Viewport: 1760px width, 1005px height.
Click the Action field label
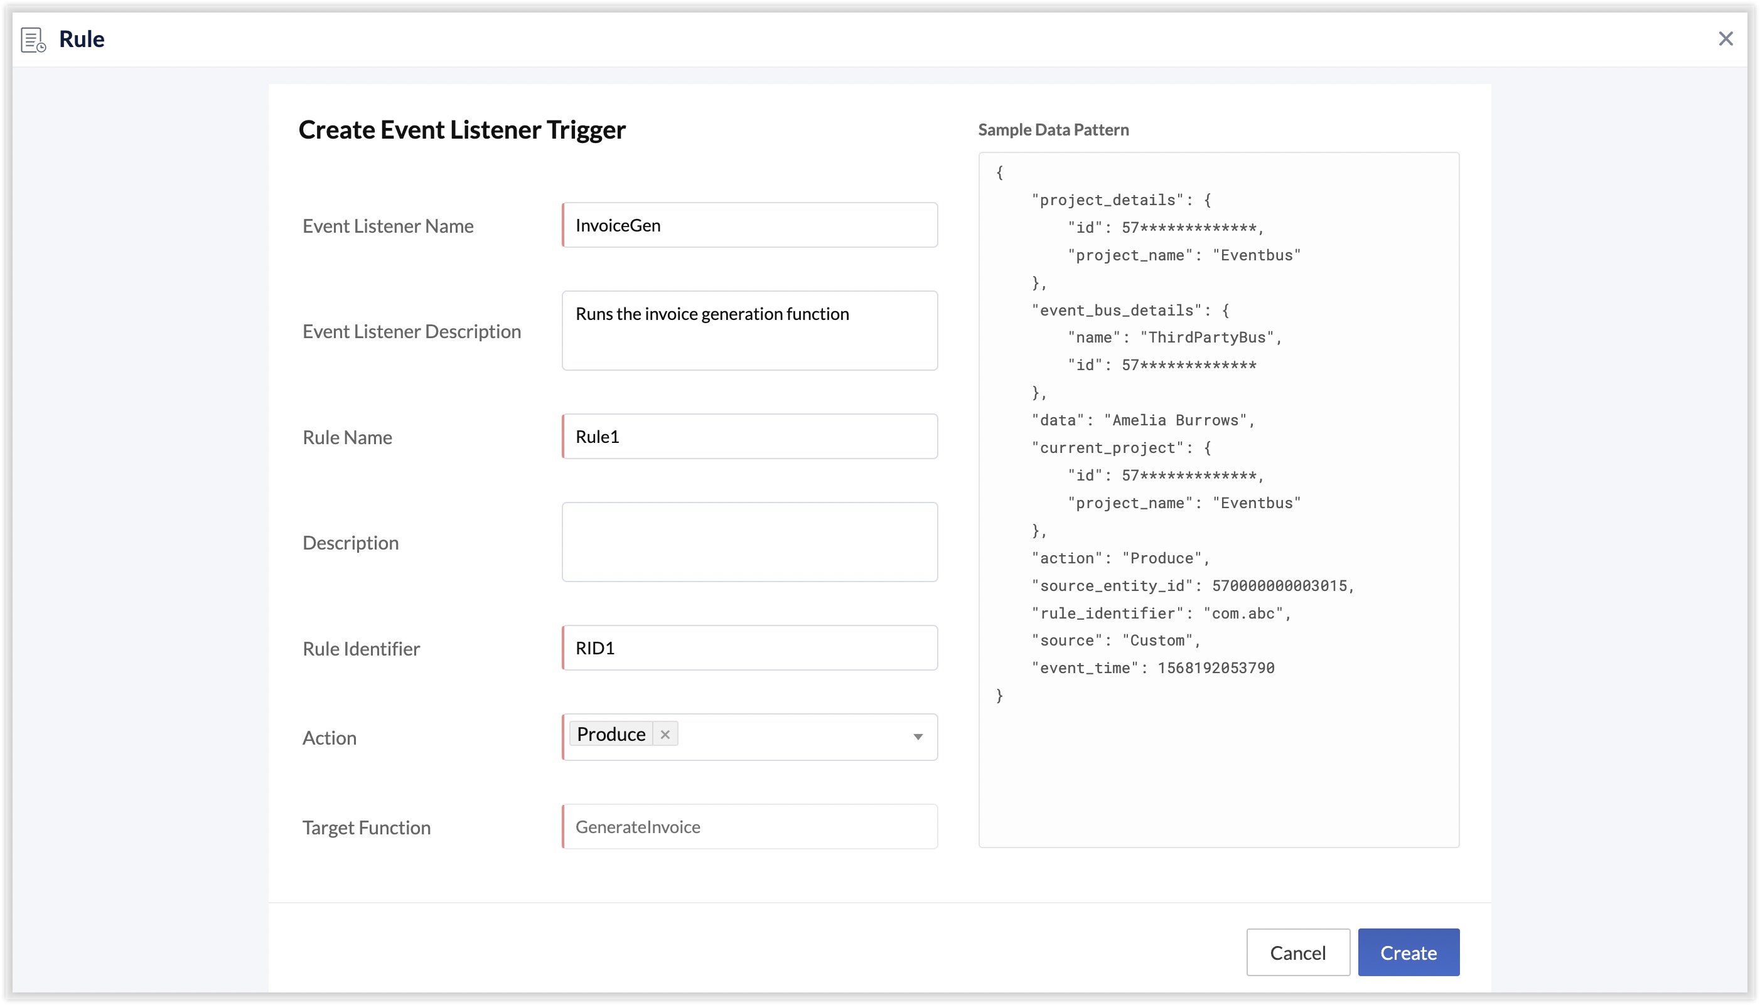tap(330, 738)
